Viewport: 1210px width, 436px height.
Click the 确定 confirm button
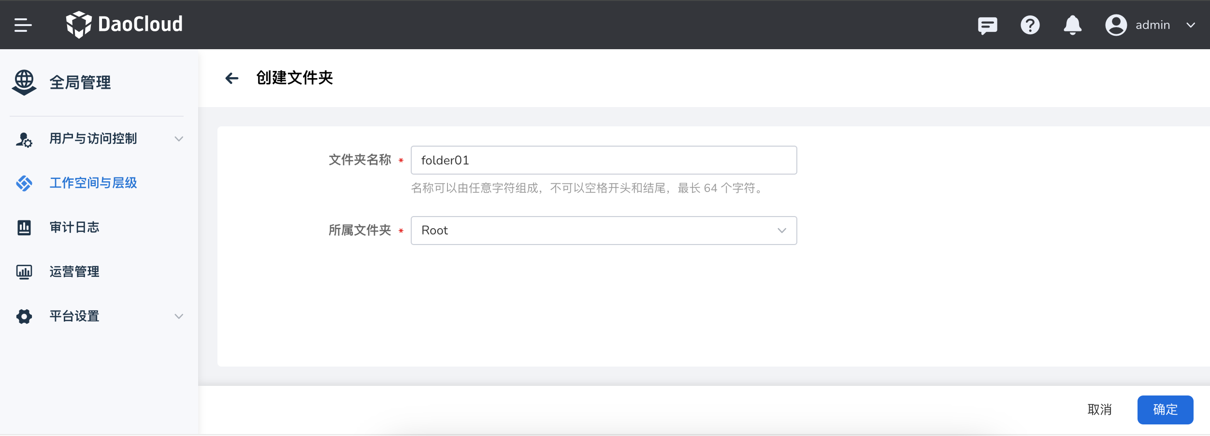(x=1166, y=409)
